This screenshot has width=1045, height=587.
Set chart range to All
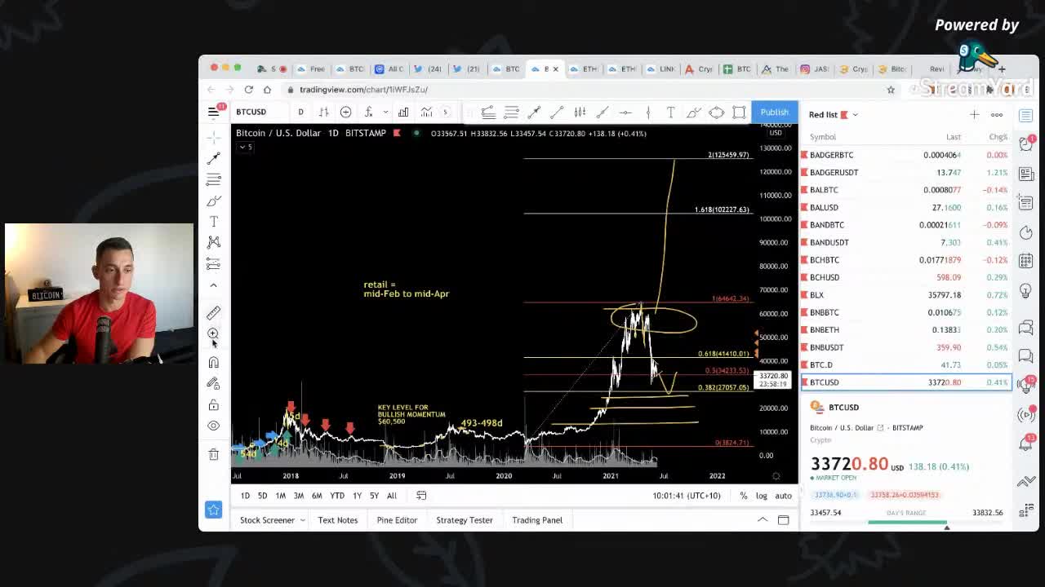[x=392, y=496]
